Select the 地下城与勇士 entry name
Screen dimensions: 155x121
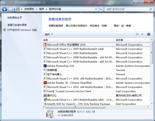pyautogui.click(x=55, y=74)
